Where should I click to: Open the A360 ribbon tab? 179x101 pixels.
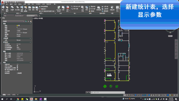click(x=43, y=4)
